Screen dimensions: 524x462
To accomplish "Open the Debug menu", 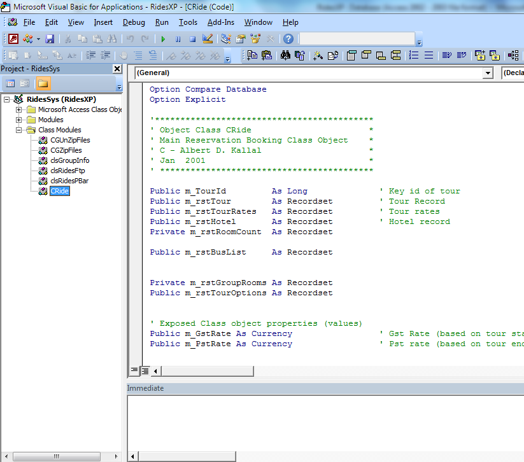I will 134,22.
